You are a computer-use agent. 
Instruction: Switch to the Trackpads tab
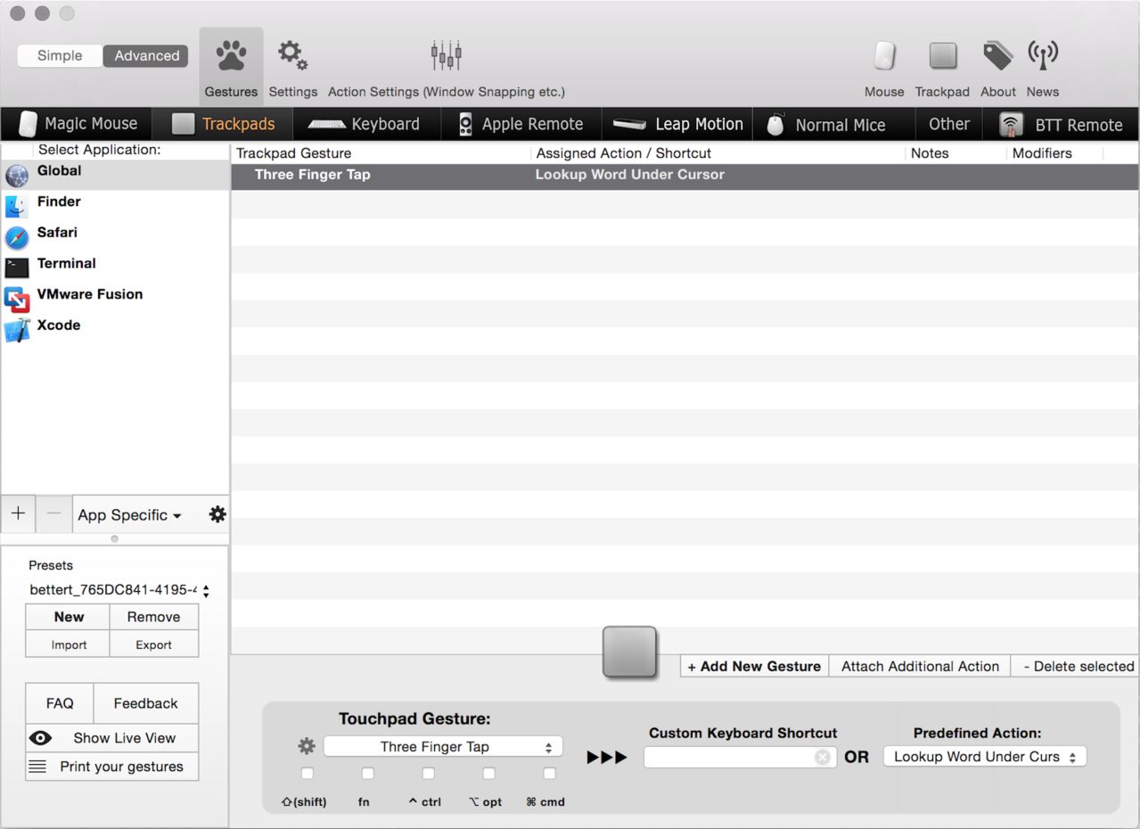223,124
